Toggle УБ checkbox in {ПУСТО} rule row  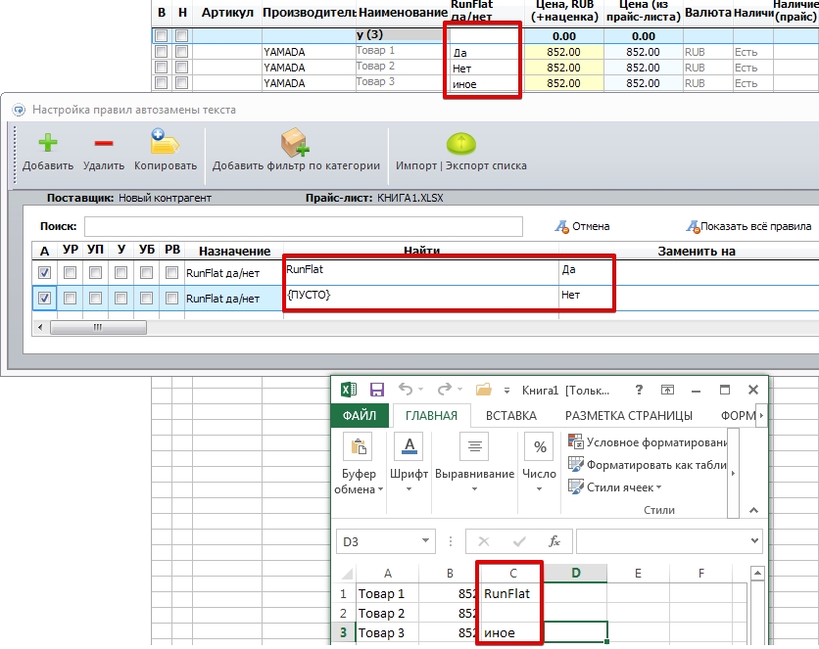[146, 298]
